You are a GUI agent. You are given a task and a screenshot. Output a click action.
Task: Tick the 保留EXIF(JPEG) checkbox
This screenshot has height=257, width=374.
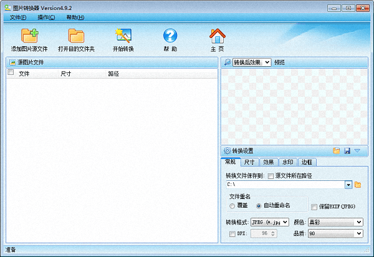point(314,206)
